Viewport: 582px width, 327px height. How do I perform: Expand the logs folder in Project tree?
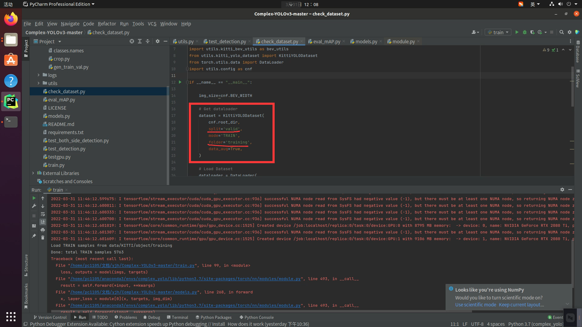[38, 75]
